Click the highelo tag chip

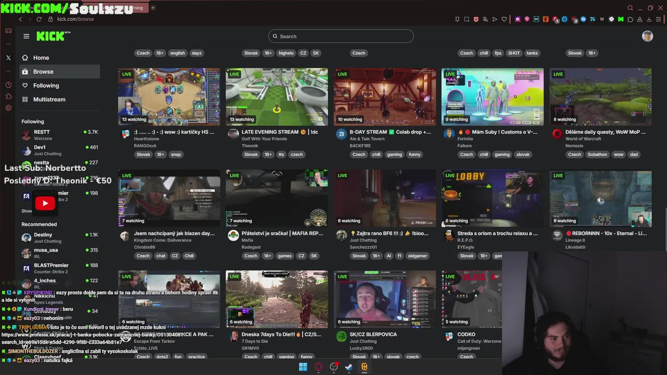[286, 53]
